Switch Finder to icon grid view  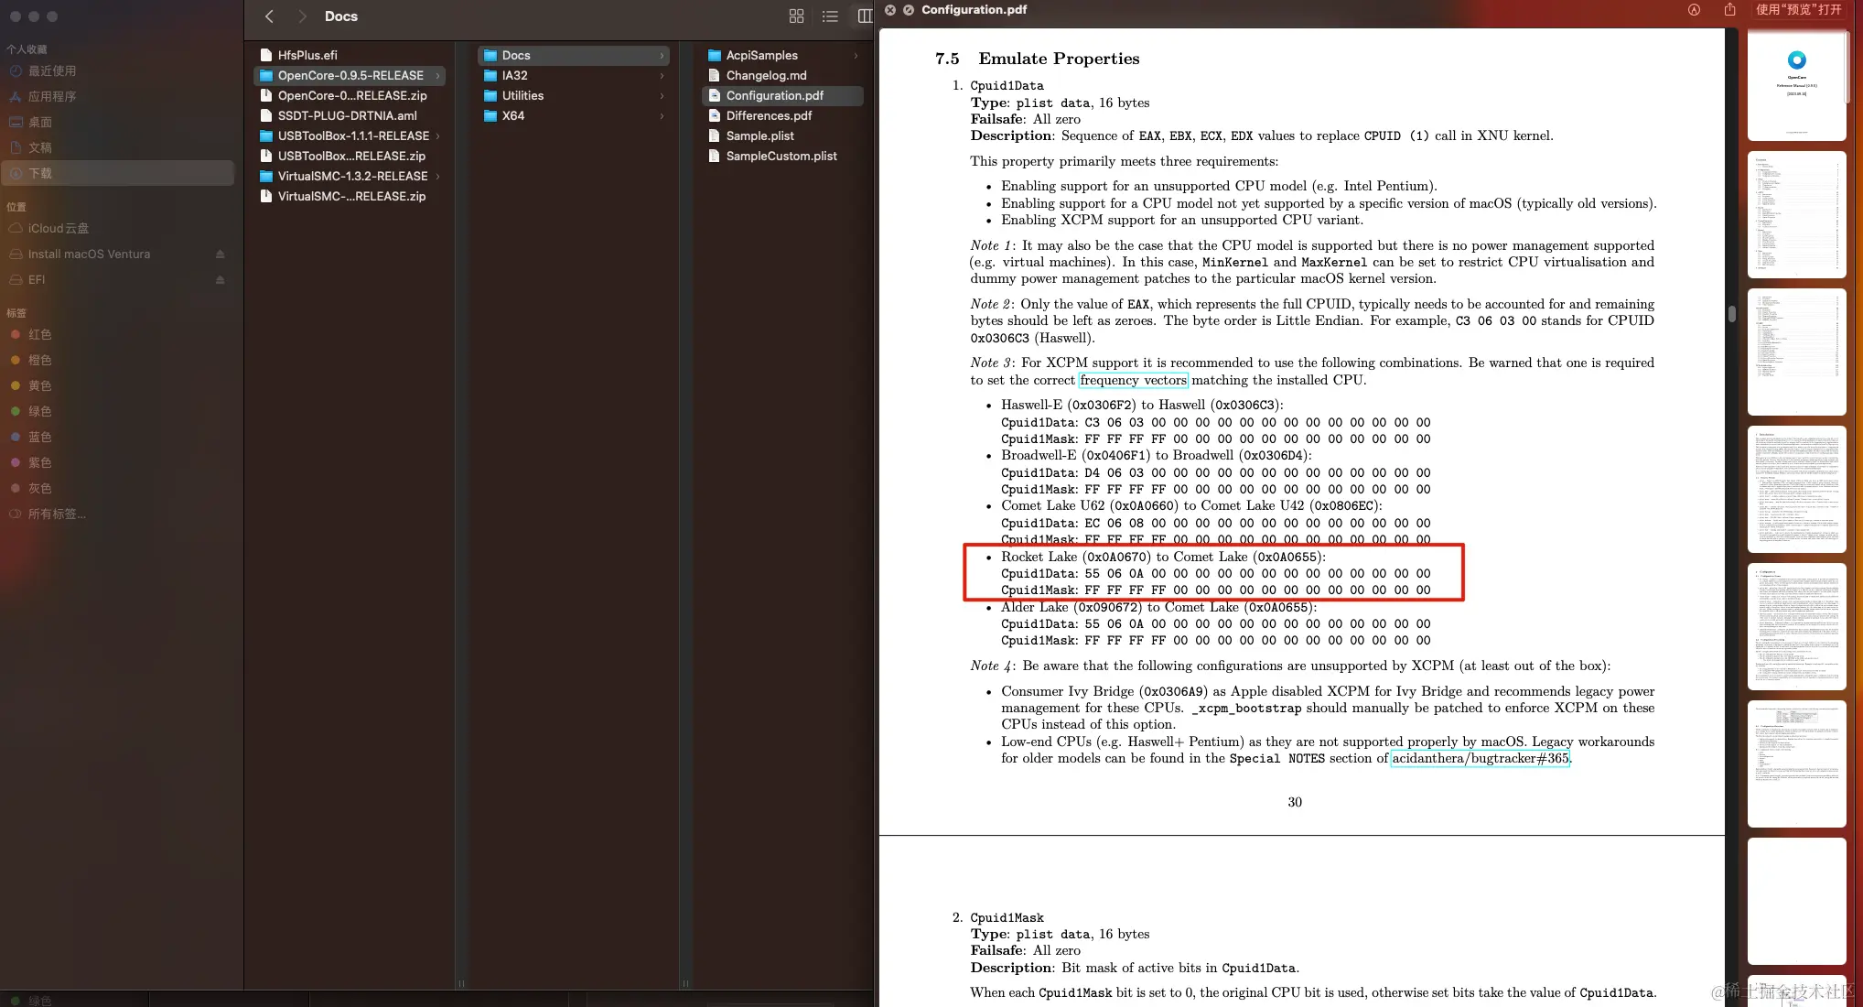click(796, 16)
